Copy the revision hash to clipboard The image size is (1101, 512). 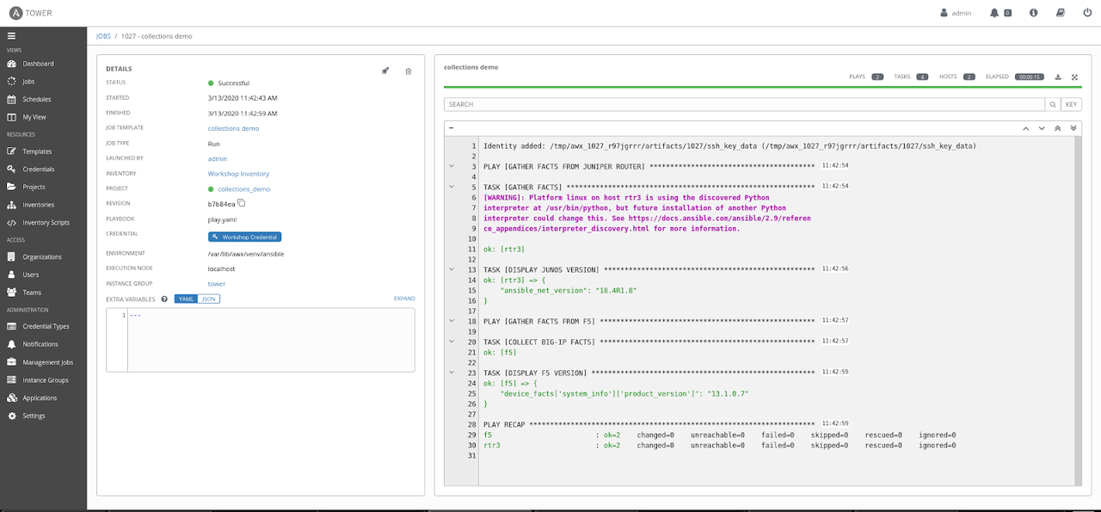pyautogui.click(x=242, y=204)
